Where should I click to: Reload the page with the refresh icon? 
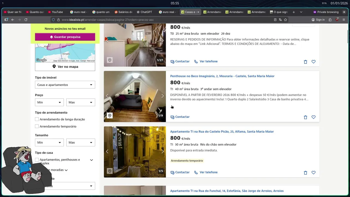coord(26,20)
